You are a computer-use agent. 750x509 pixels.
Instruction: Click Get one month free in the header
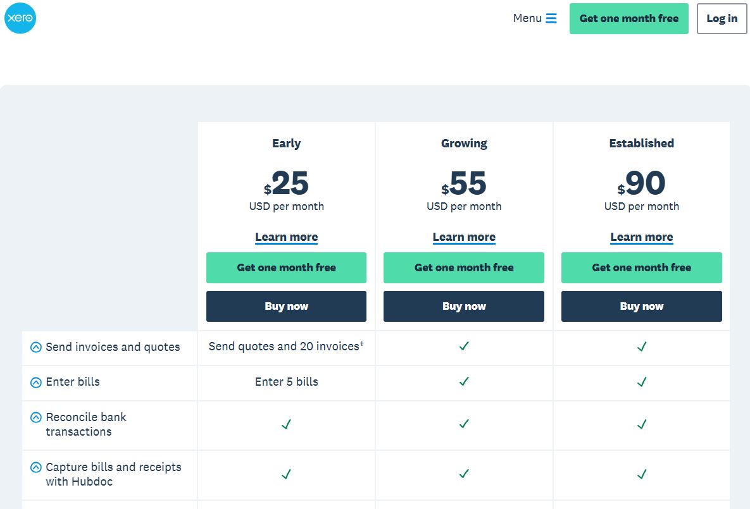[x=628, y=18]
